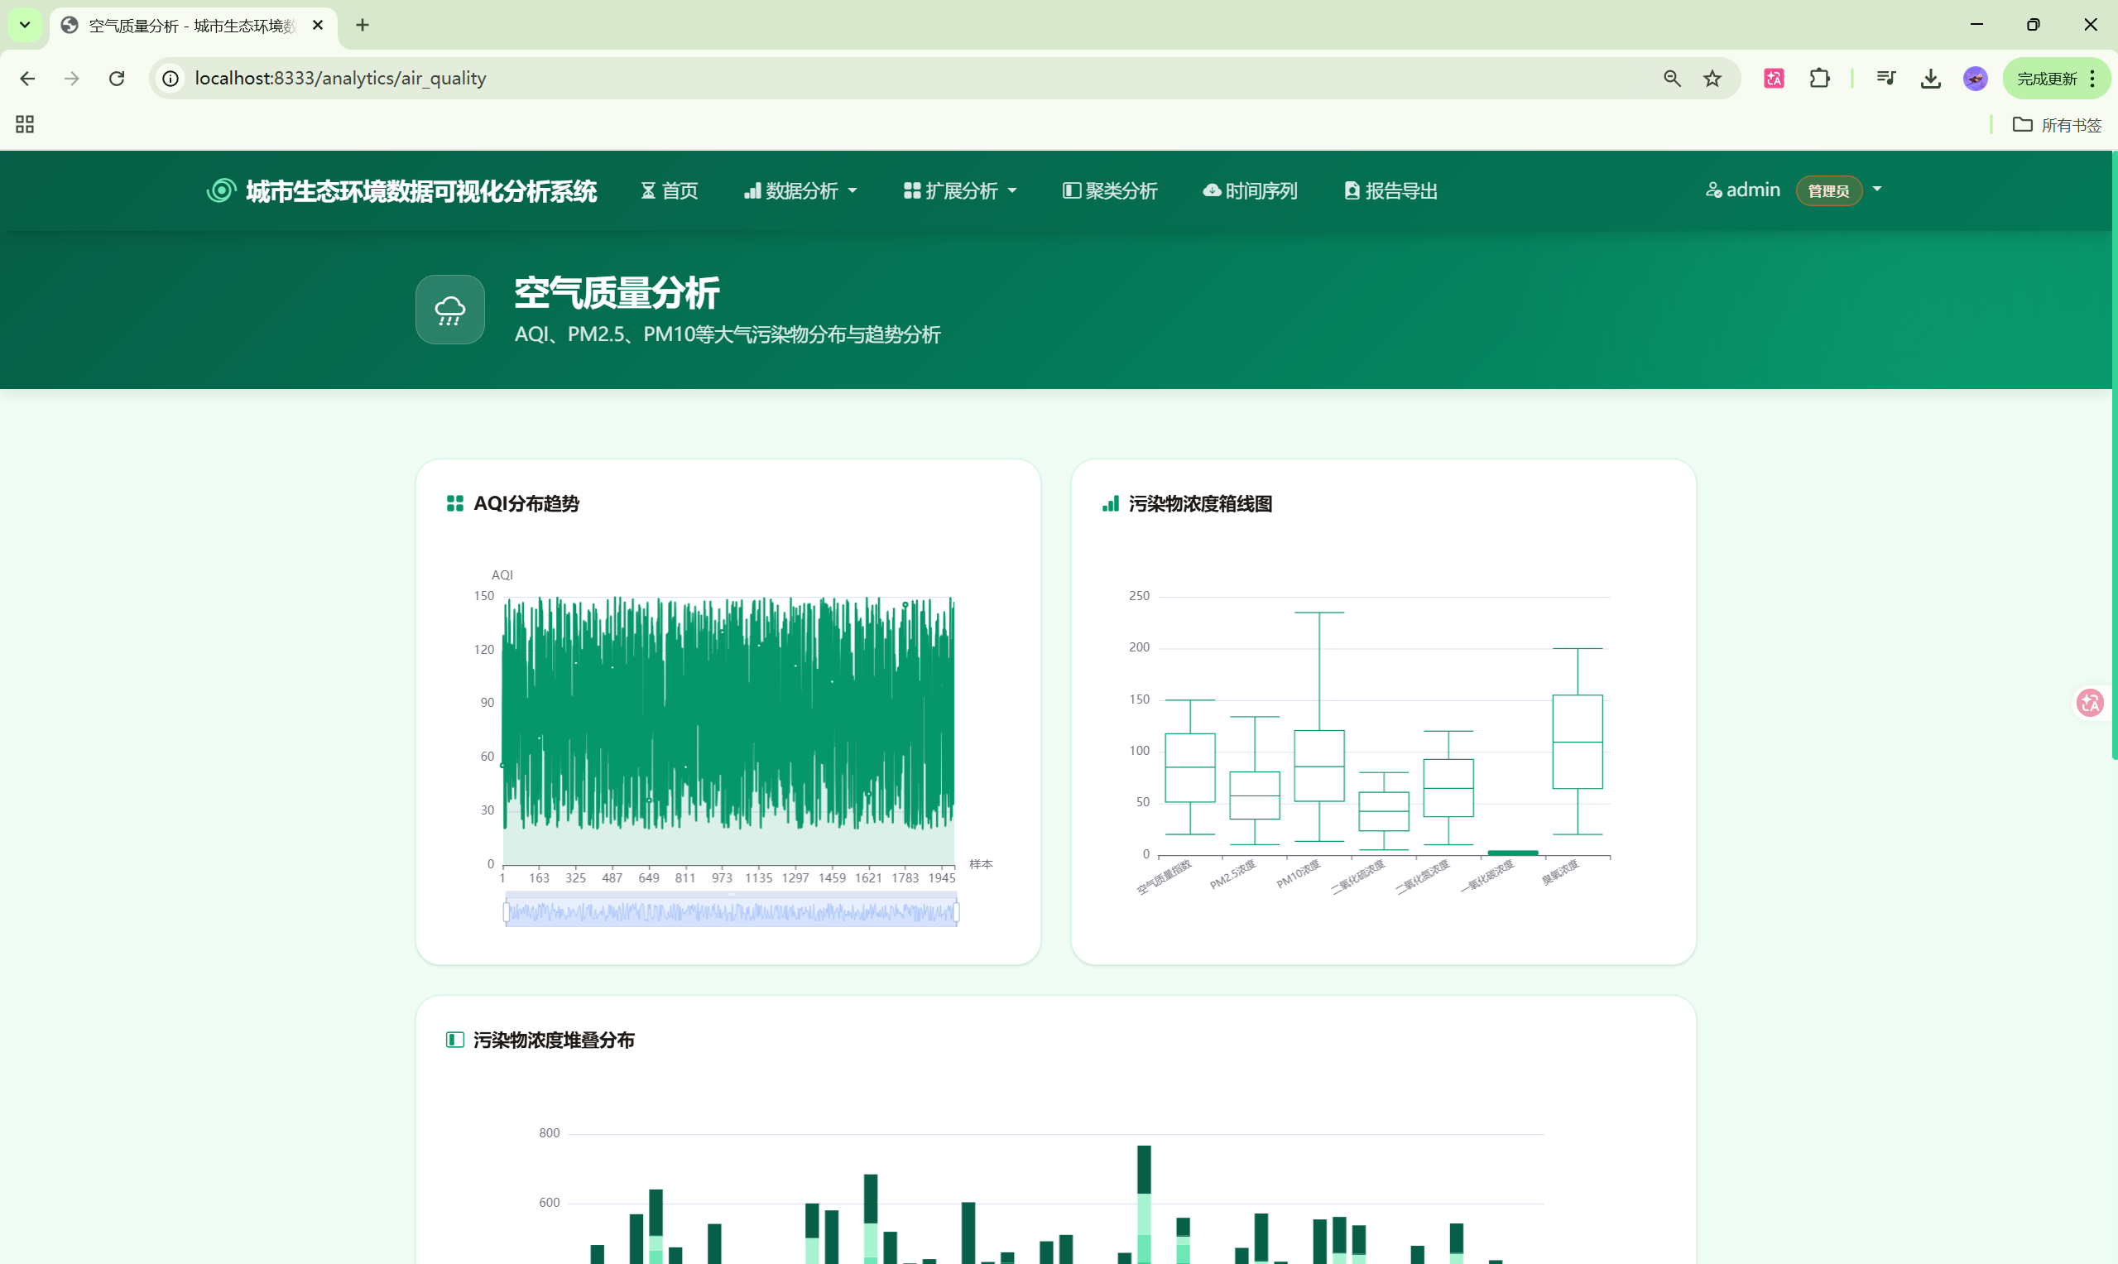The height and width of the screenshot is (1264, 2118).
Task: Click the PM2.5浓度 box in the boxplot
Action: [x=1255, y=795]
